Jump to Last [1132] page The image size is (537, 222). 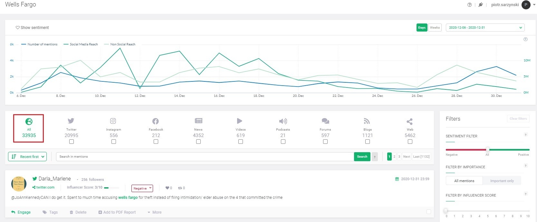coord(421,157)
